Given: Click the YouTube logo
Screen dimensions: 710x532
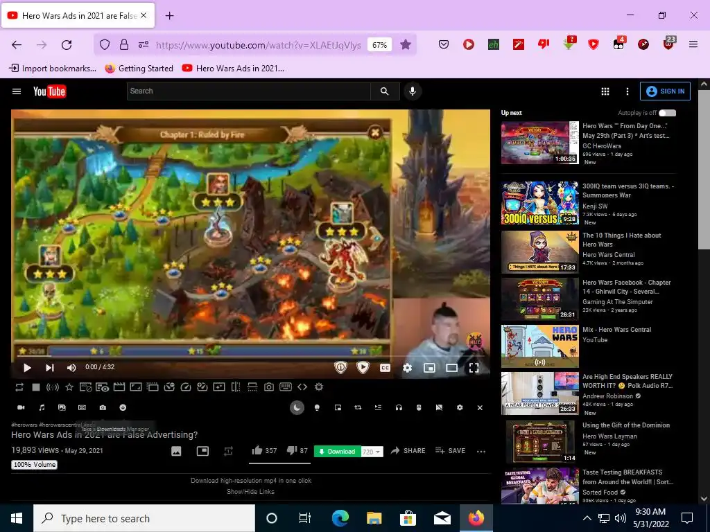Looking at the screenshot, I should [x=49, y=91].
